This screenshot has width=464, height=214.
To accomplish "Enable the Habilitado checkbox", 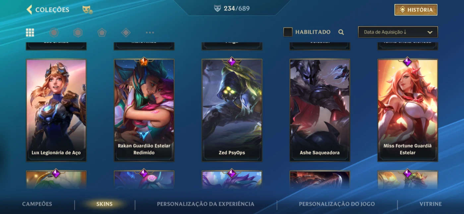I will pos(288,32).
